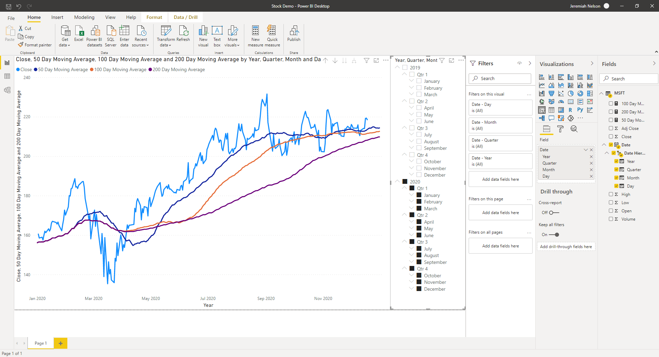Select the Matrix visualization
659x357 pixels.
point(561,110)
